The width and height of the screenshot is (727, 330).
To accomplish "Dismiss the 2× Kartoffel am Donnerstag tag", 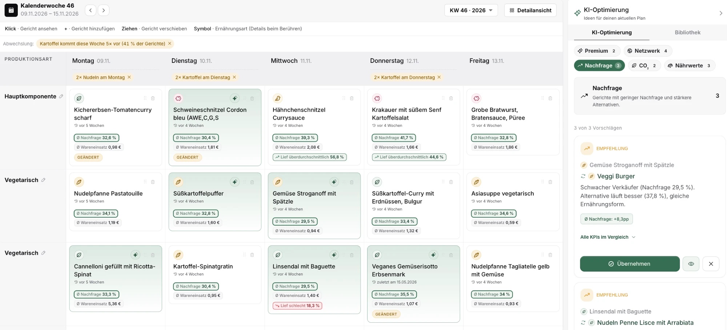I will coord(439,77).
